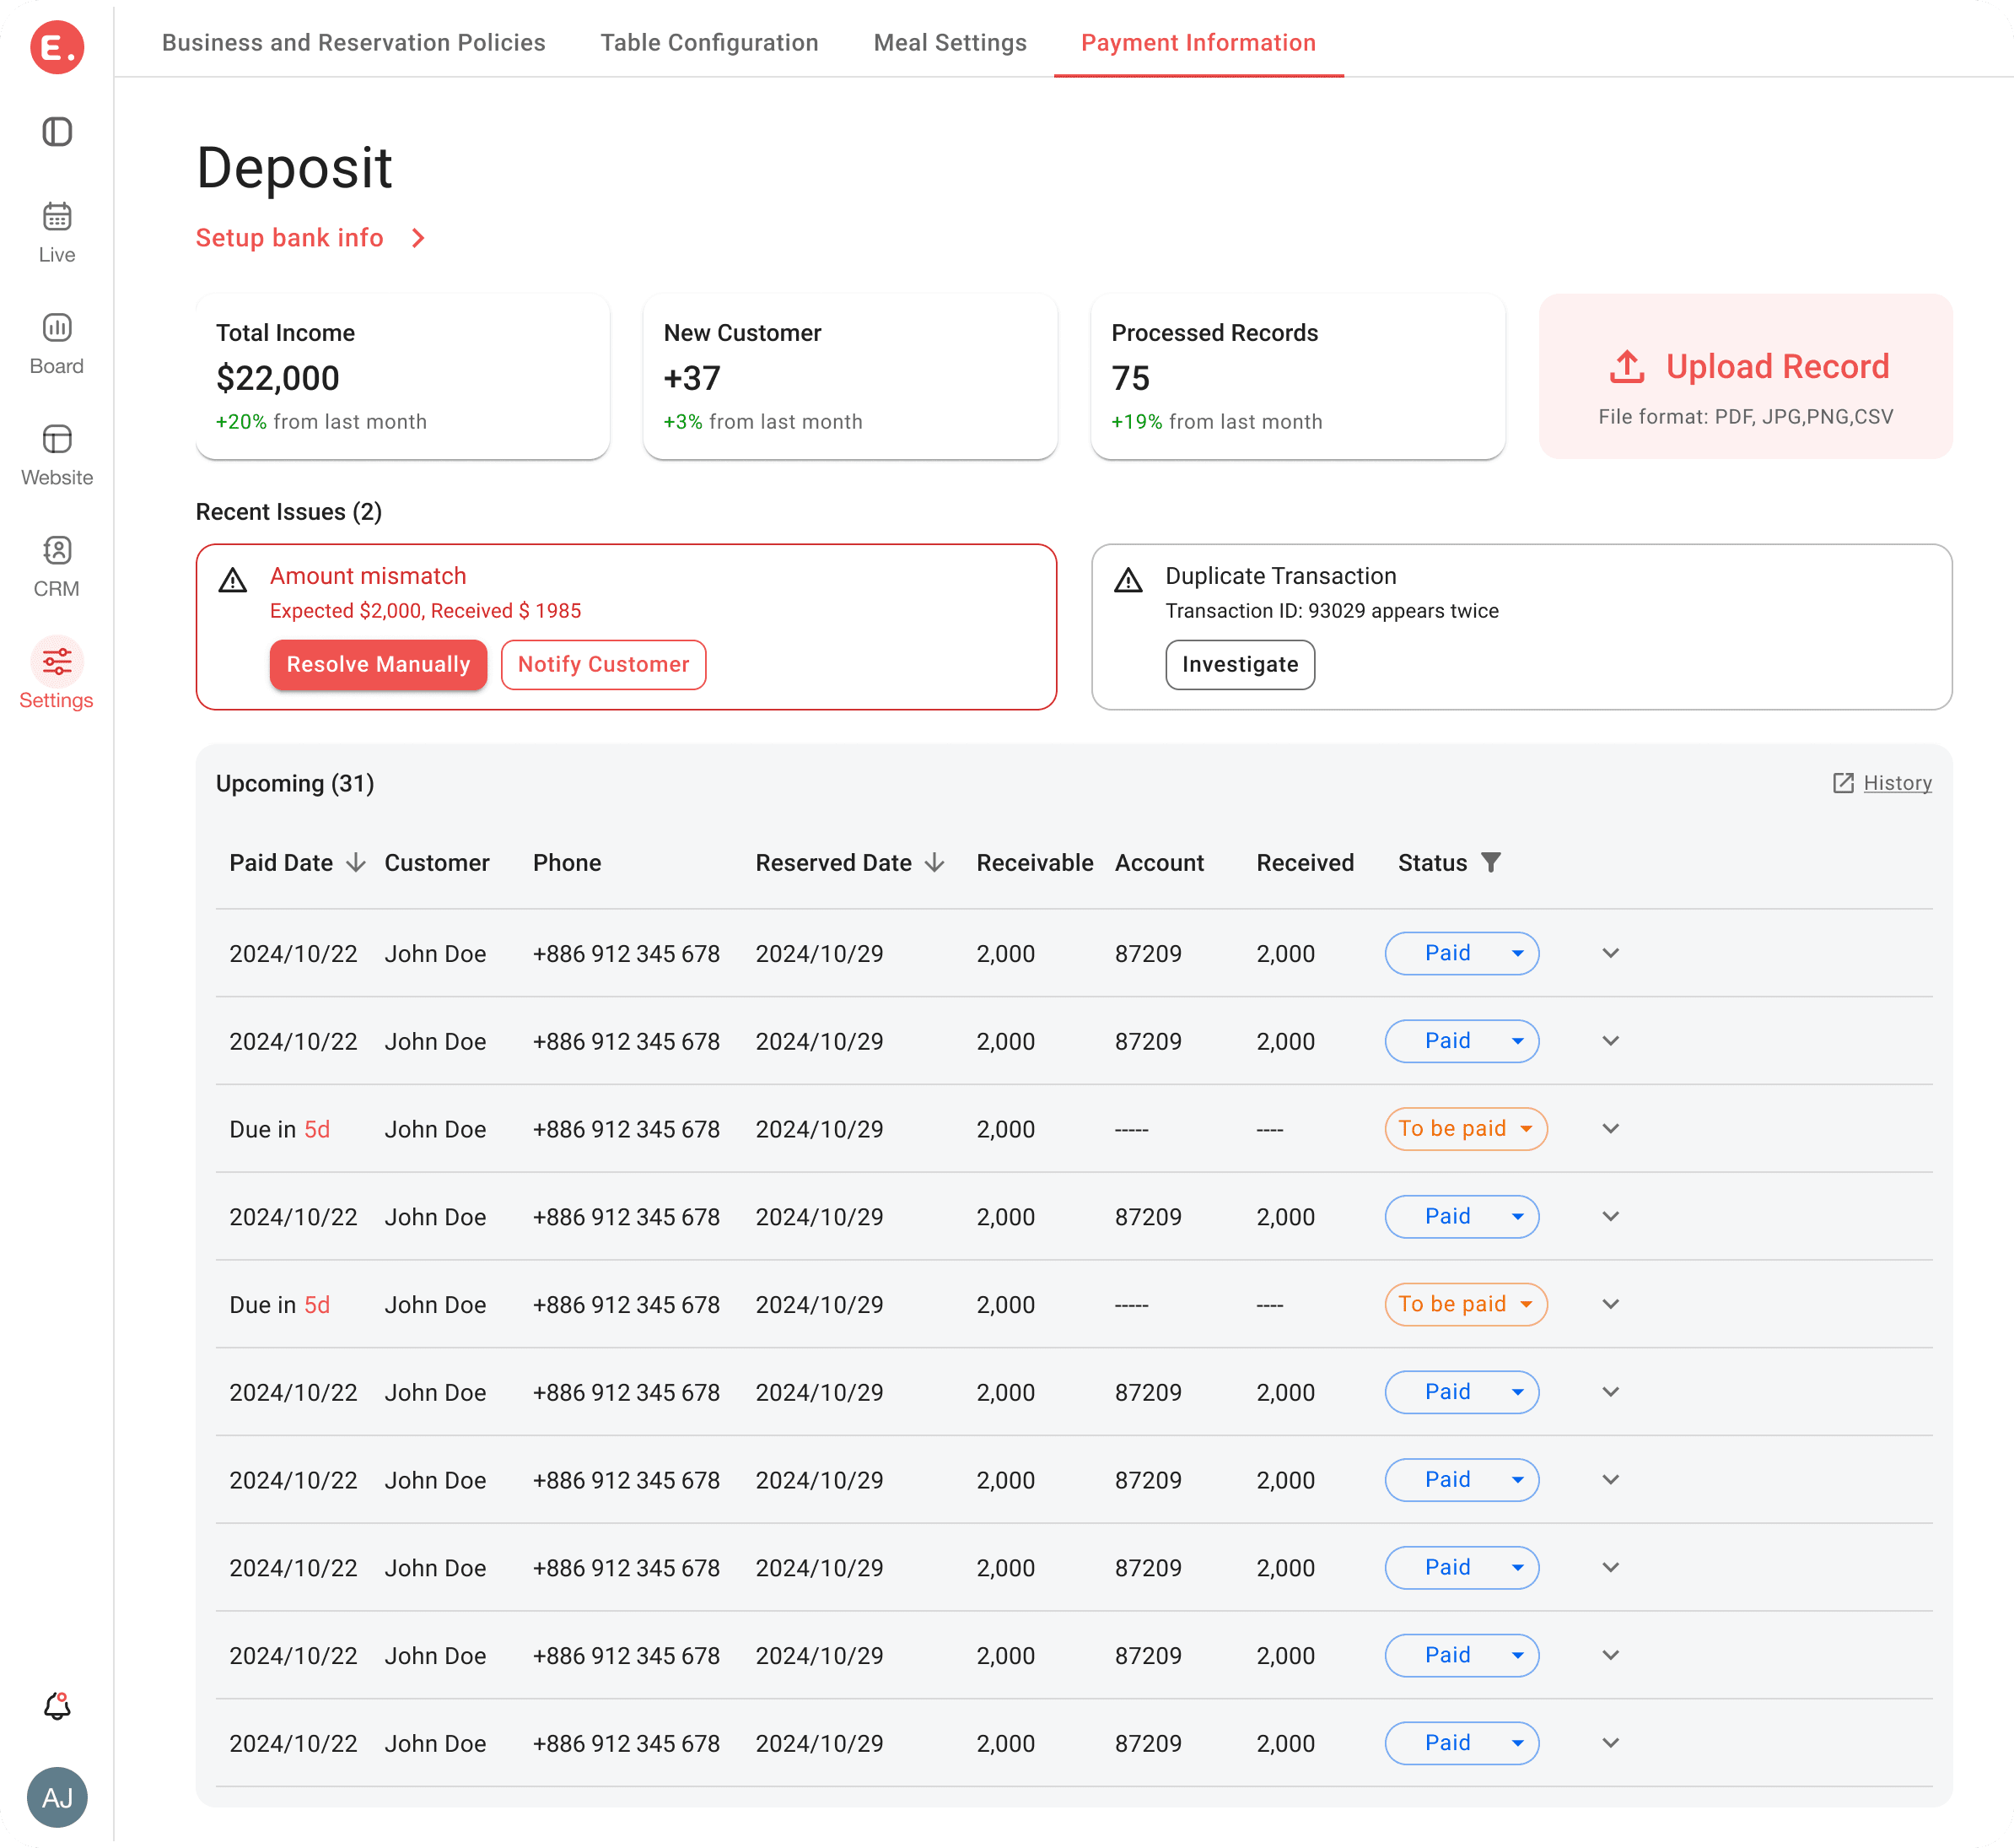Expand the ninth table row chevron
Image resolution: width=2014 pixels, height=1848 pixels.
pos(1611,1656)
